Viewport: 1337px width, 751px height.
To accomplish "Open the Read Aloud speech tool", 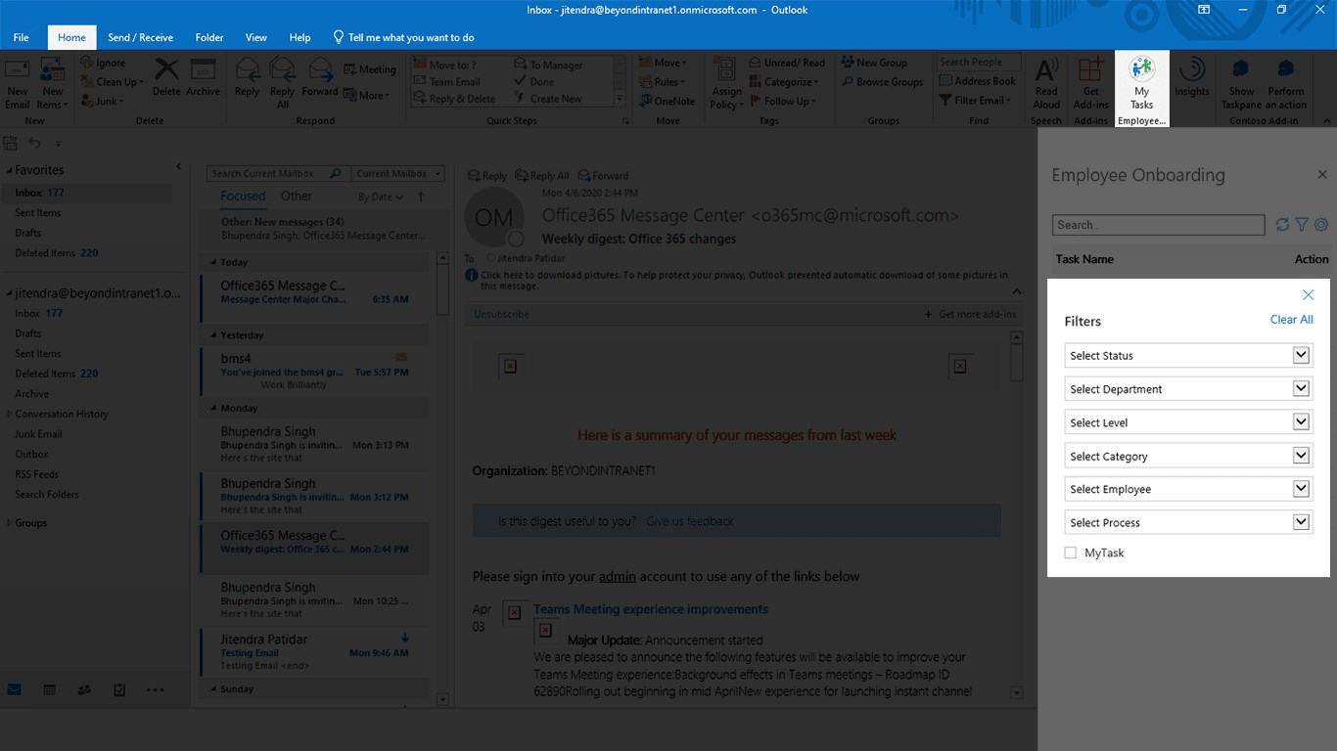I will (1046, 84).
